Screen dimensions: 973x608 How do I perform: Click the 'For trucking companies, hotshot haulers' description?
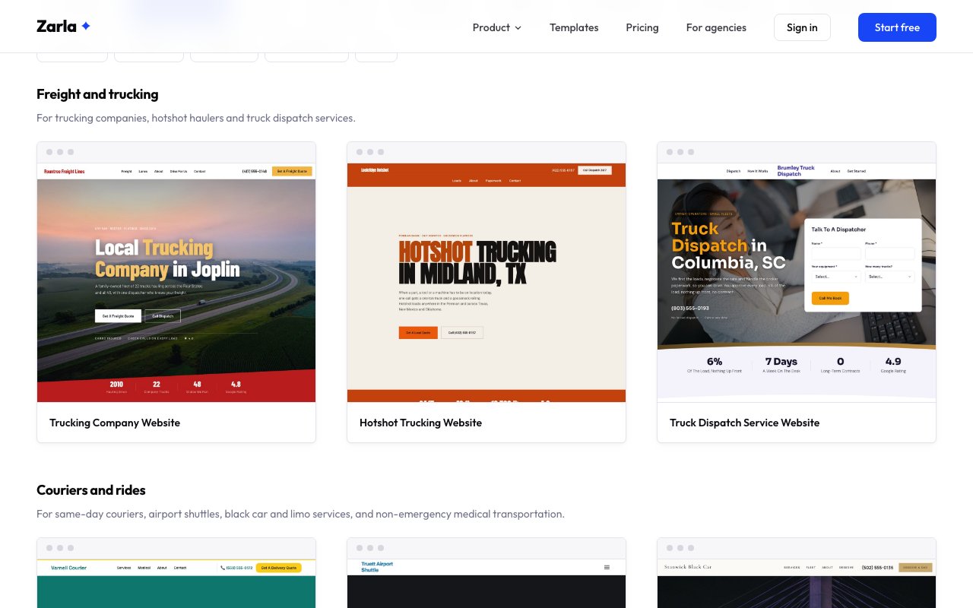[x=196, y=118]
